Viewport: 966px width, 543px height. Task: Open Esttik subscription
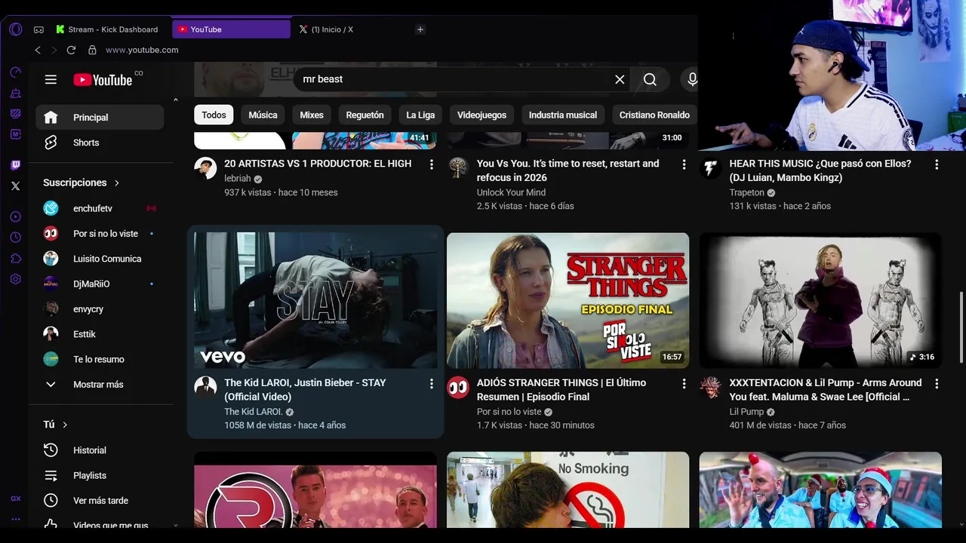[100, 334]
